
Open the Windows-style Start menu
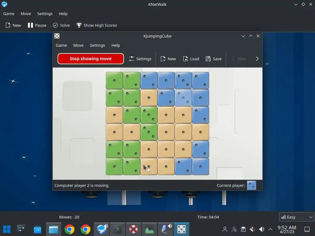click(7, 229)
